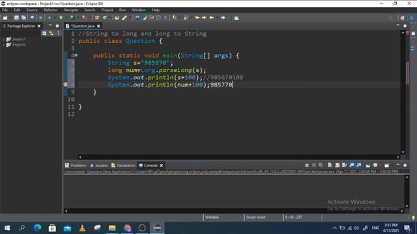This screenshot has height=234, width=417.
Task: Collapse the main method fold marker
Action: (76, 55)
